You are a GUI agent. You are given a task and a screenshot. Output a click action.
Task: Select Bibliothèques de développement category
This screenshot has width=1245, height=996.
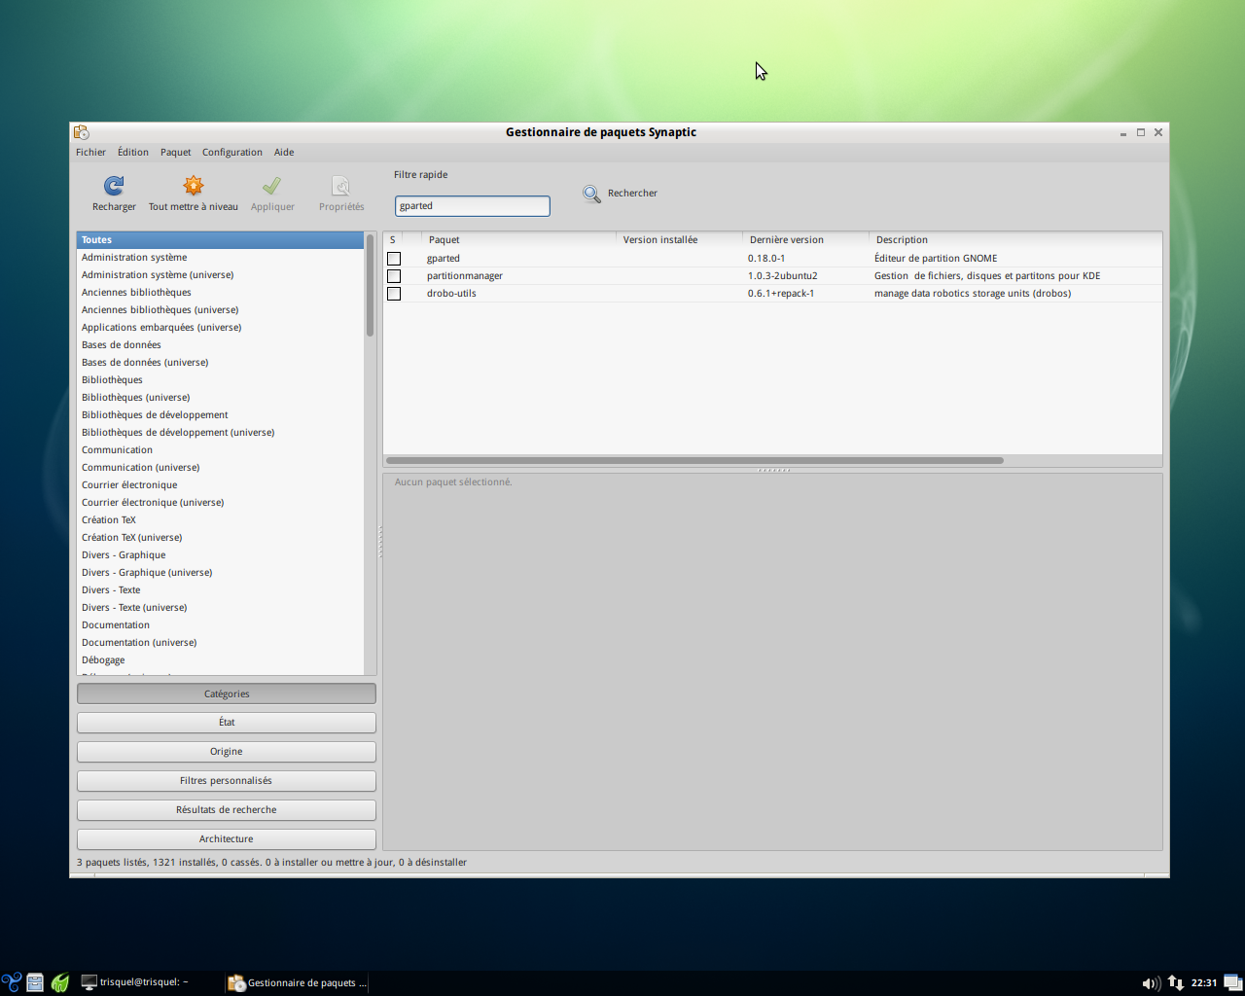[x=220, y=415]
